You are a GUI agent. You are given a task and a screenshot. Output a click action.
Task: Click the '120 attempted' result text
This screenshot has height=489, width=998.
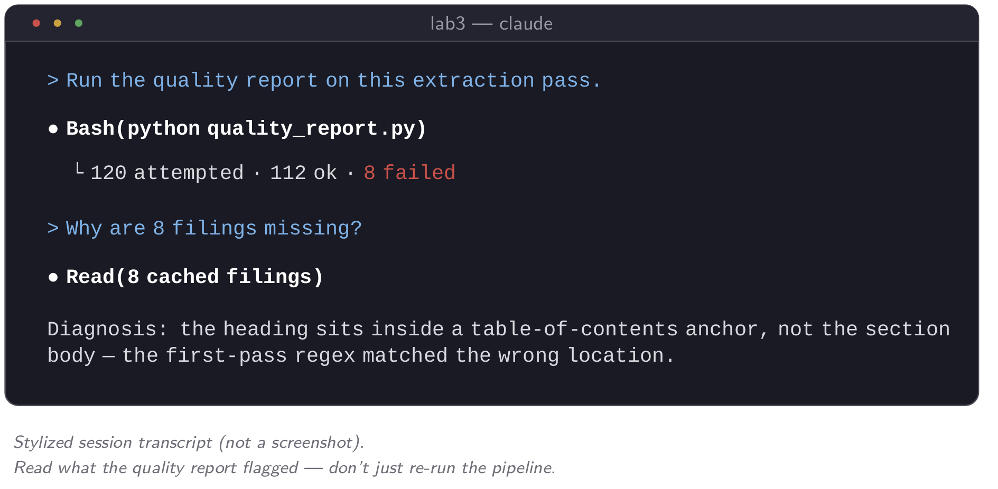[x=167, y=173]
